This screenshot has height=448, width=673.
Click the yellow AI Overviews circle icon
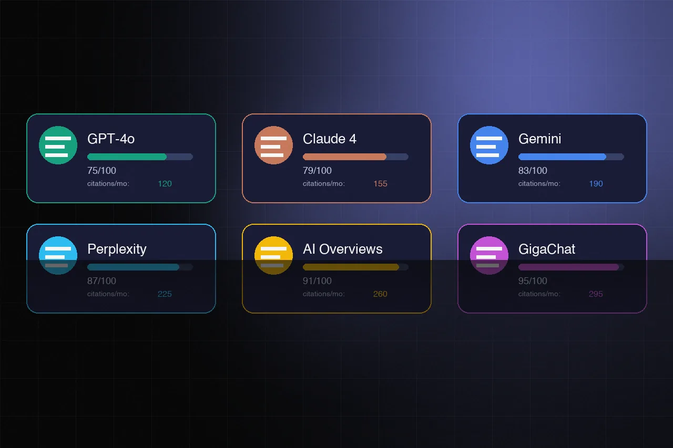coord(273,255)
